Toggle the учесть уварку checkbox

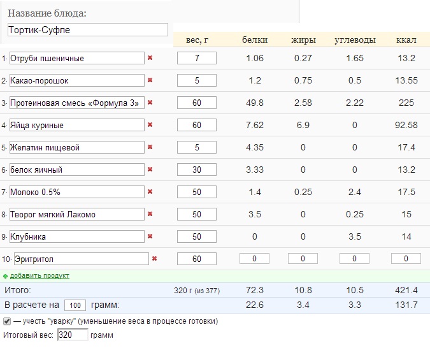(7, 321)
